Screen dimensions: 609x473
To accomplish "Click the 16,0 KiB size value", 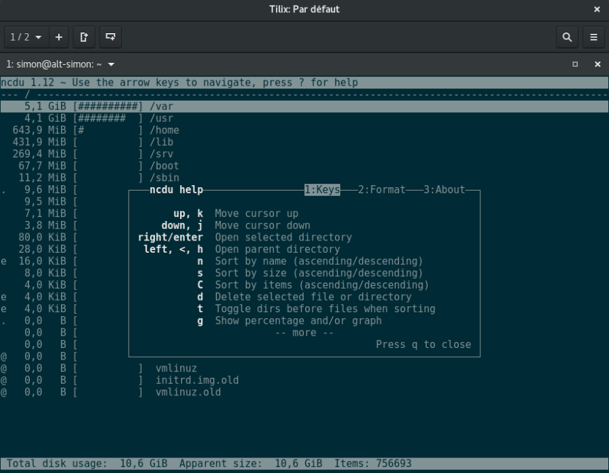I will tap(43, 261).
